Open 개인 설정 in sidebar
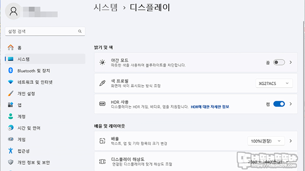This screenshot has height=171, width=305. [x=45, y=93]
